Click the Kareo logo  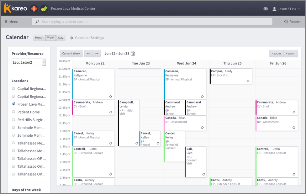pos(15,9)
